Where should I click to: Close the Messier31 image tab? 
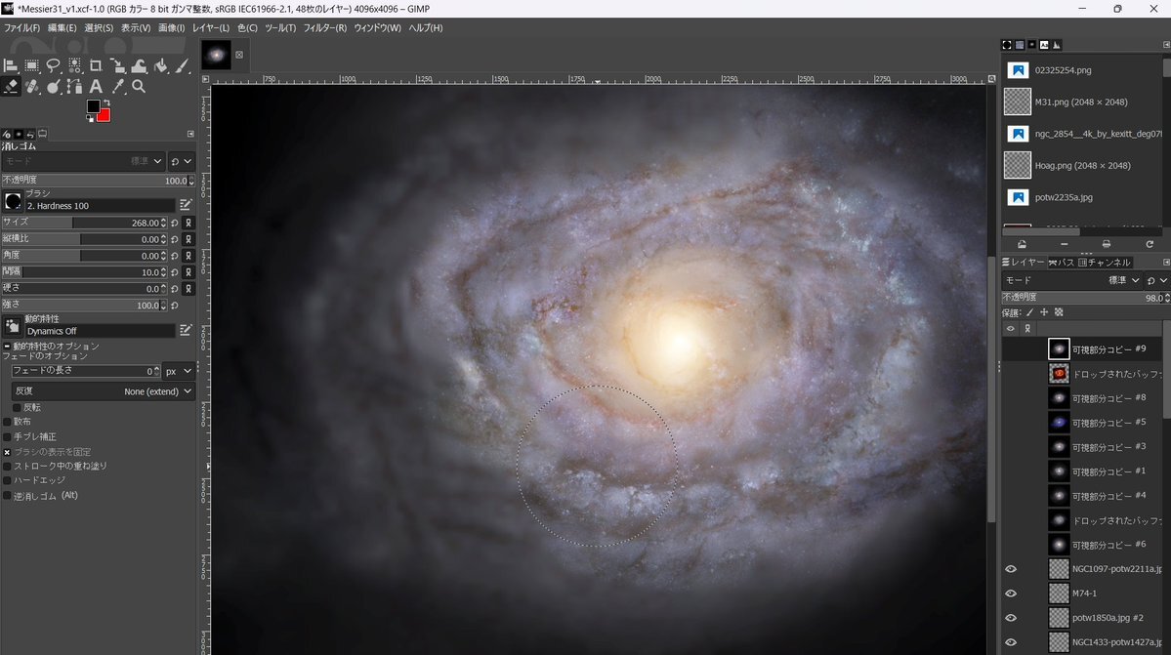click(239, 55)
